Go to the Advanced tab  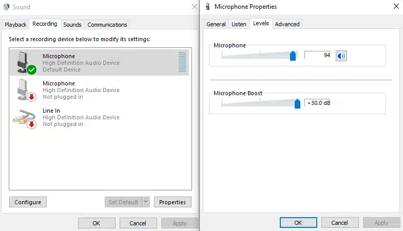(287, 24)
